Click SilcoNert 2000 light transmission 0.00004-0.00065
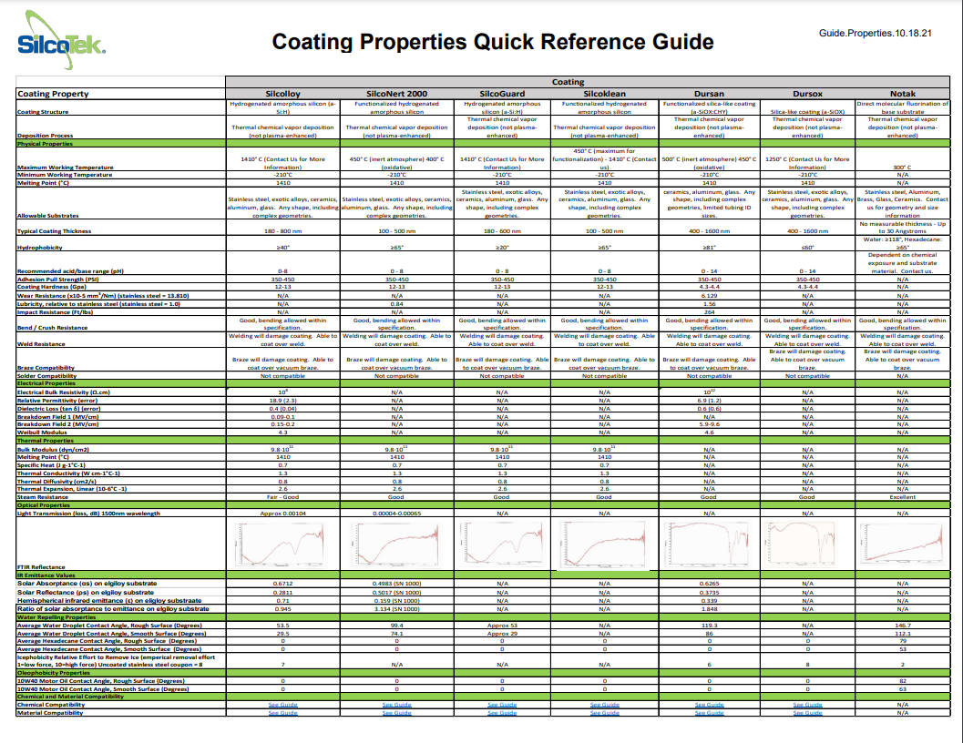The height and width of the screenshot is (743, 963). click(x=396, y=514)
